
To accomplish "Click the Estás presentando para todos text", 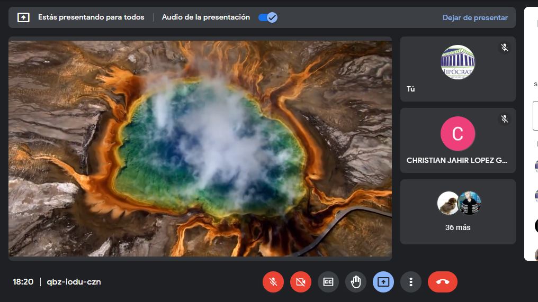I will [x=91, y=17].
